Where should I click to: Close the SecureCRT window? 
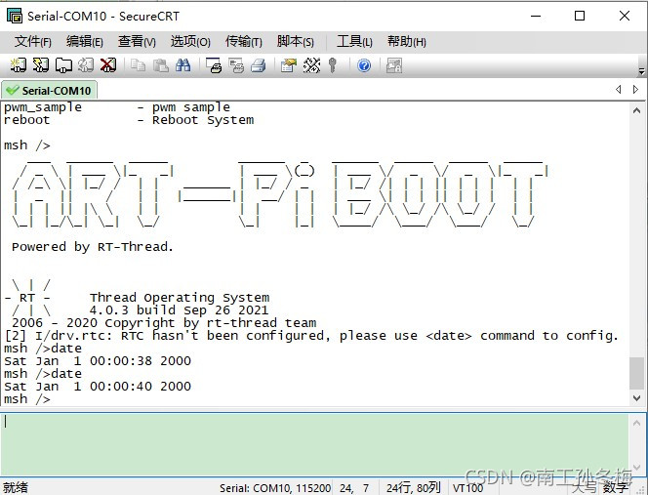coord(625,16)
